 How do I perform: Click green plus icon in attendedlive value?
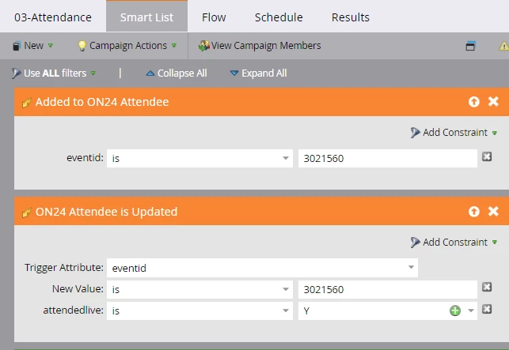[x=455, y=310]
